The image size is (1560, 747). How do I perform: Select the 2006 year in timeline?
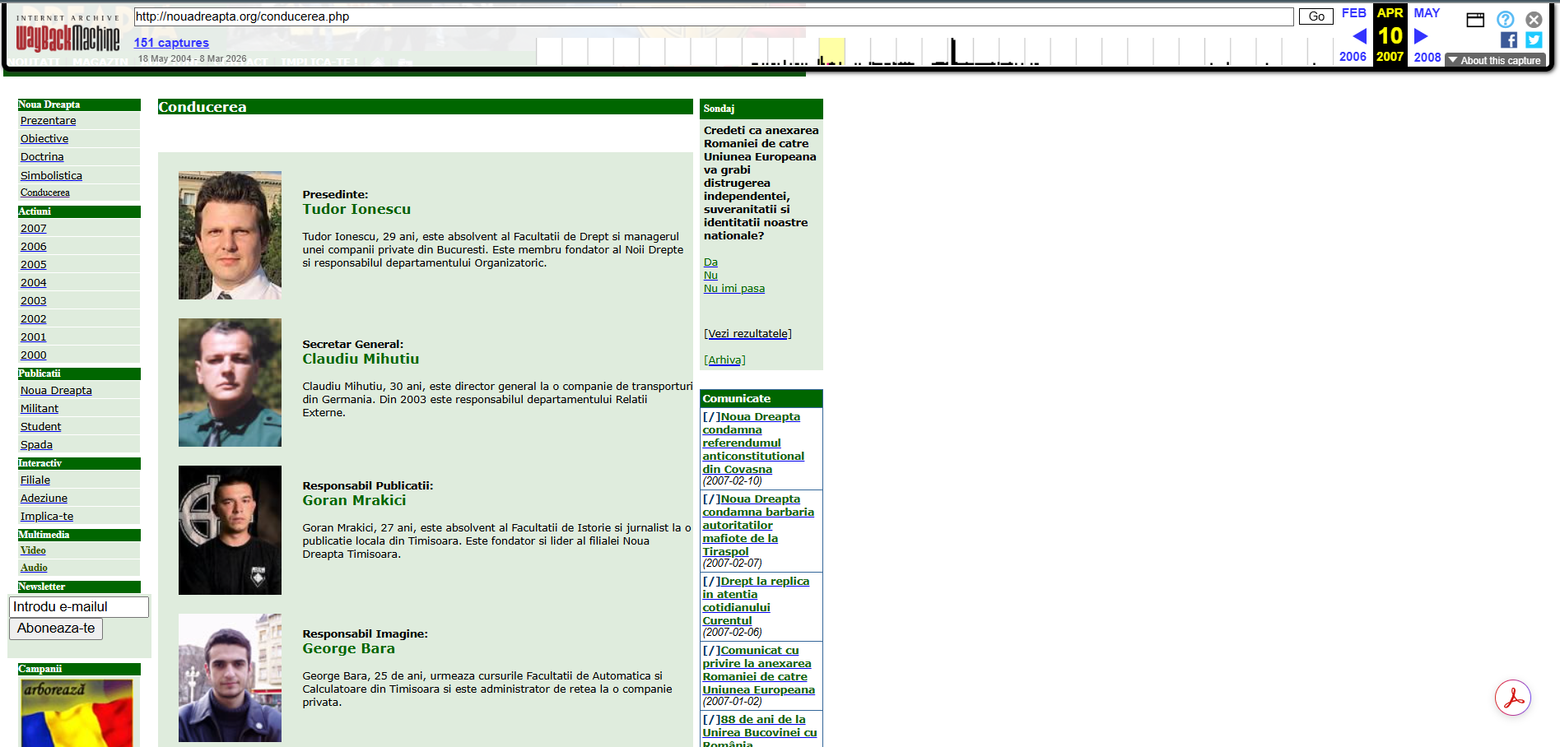click(x=1353, y=57)
